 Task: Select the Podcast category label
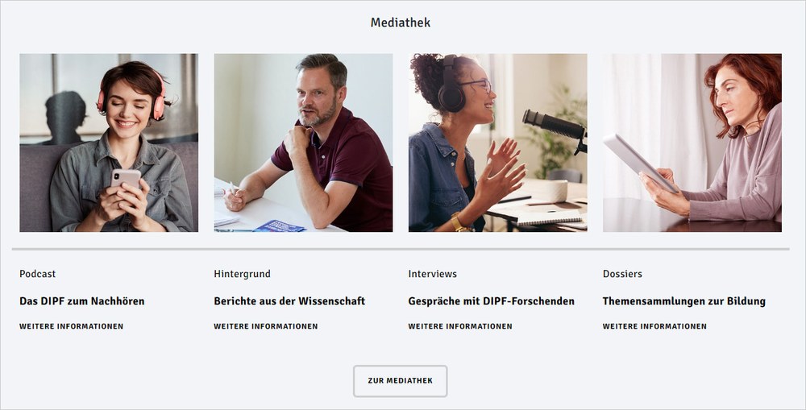pyautogui.click(x=38, y=274)
